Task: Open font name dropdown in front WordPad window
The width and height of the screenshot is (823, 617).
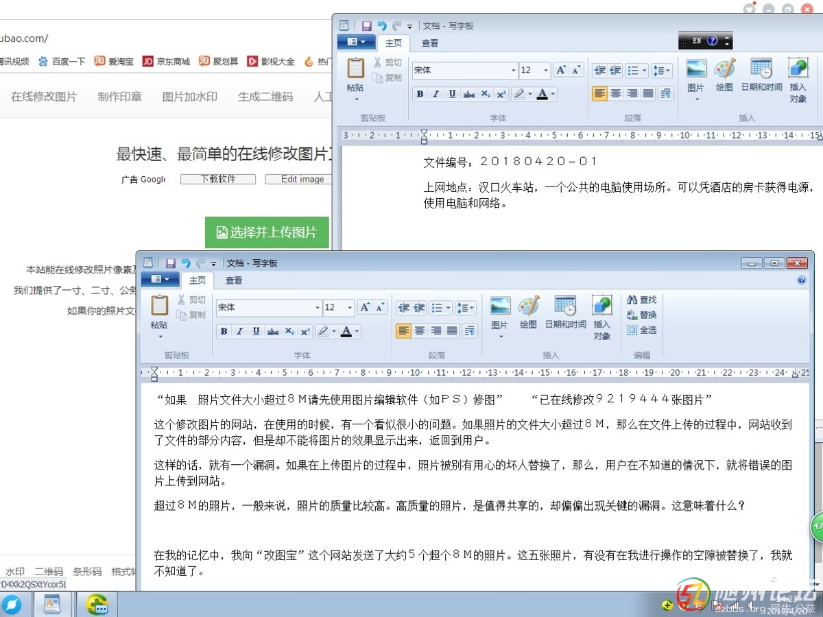Action: tap(317, 308)
